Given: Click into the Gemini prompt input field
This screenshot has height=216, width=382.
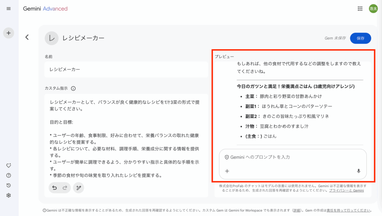Looking at the screenshot, I should (x=291, y=157).
